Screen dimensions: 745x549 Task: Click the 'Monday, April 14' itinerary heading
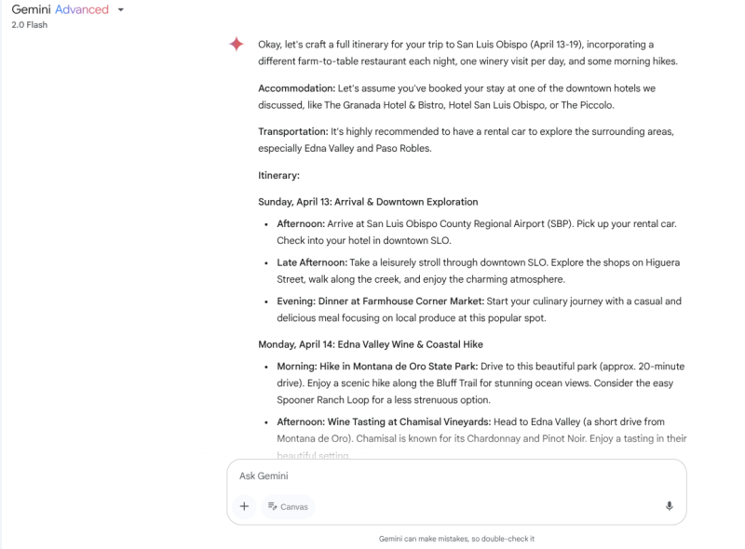coord(370,344)
